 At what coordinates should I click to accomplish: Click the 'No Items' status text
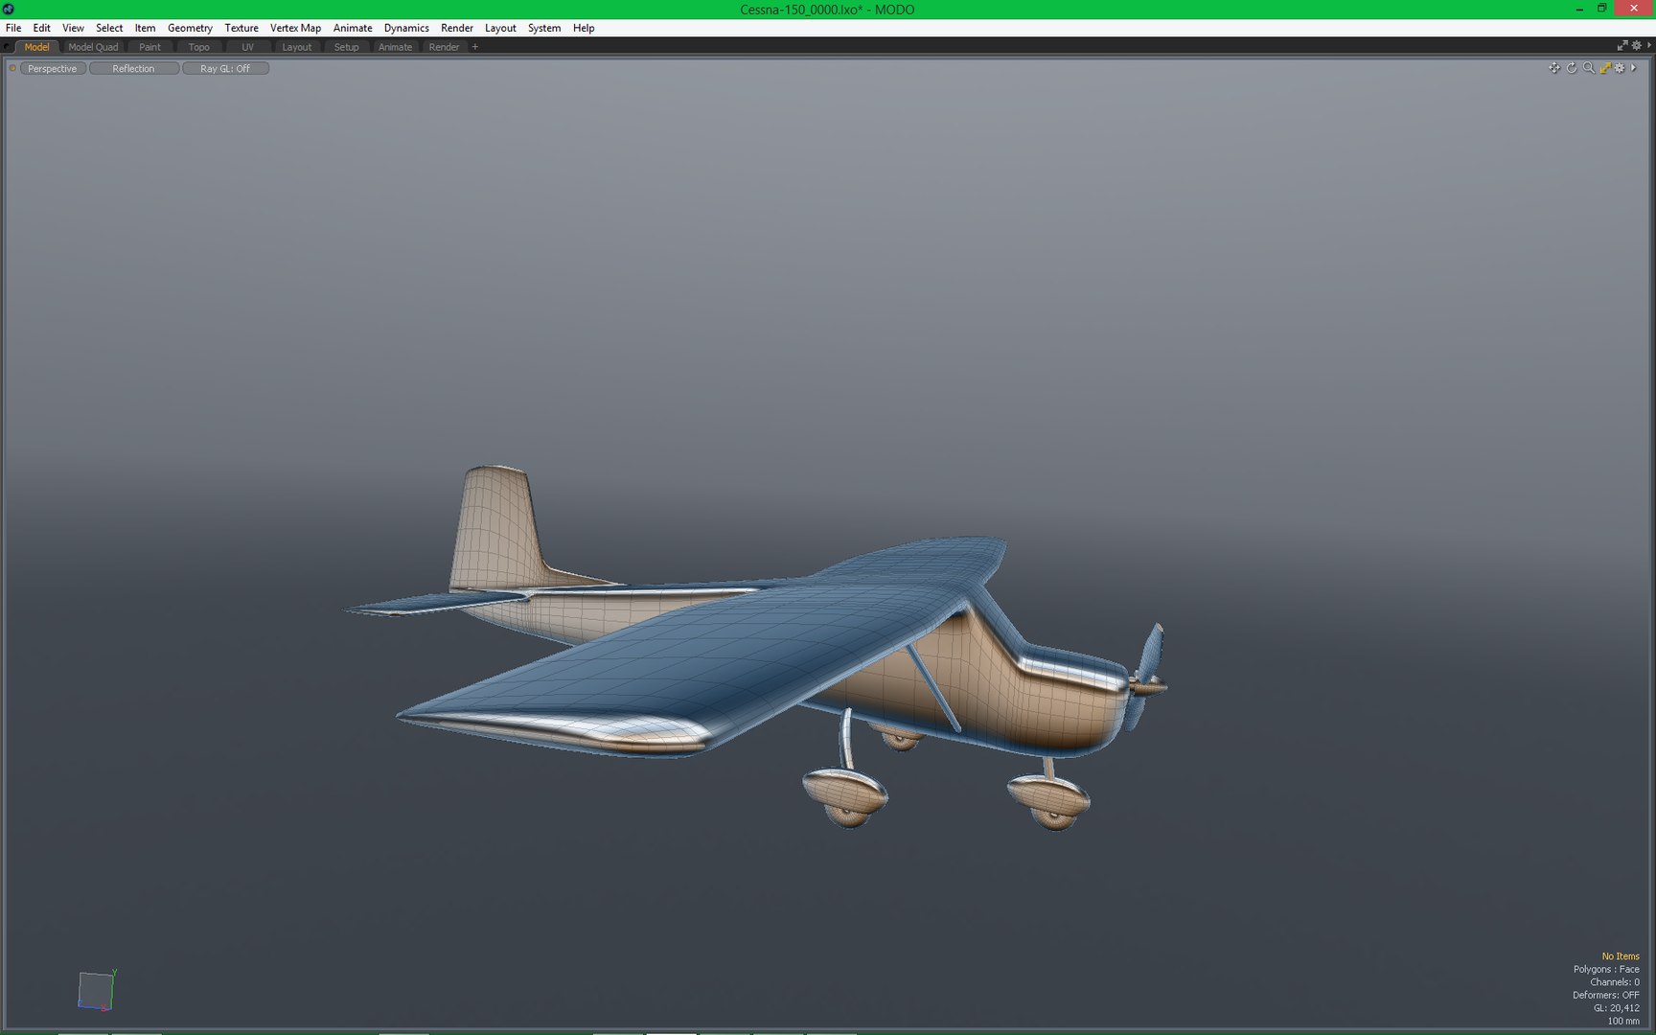pyautogui.click(x=1621, y=956)
